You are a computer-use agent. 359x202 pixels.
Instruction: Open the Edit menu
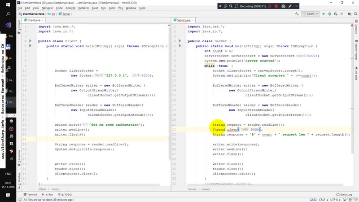point(27,8)
